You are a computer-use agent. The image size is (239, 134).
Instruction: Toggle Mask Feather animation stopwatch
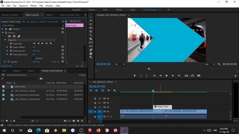[11, 47]
